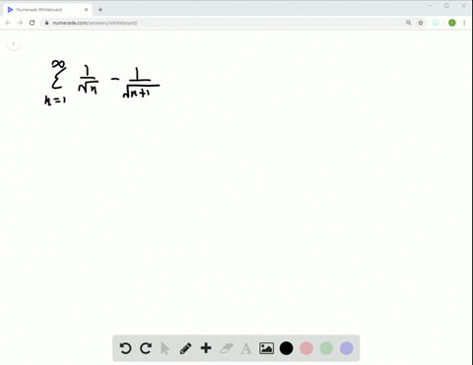The width and height of the screenshot is (473, 365).
Task: Choose the black color swatch
Action: click(287, 348)
